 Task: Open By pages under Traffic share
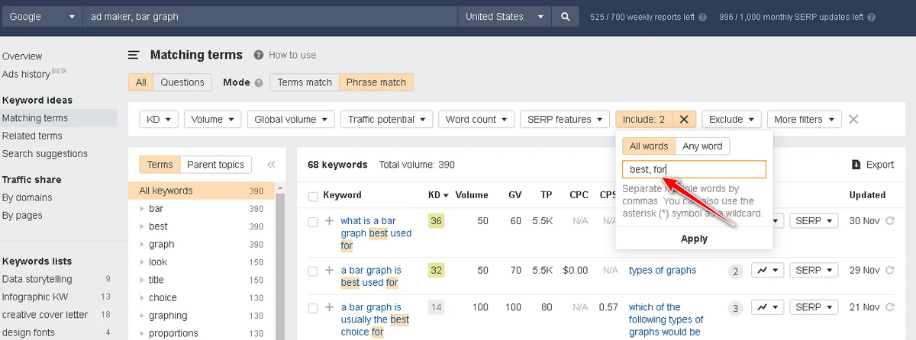24,215
